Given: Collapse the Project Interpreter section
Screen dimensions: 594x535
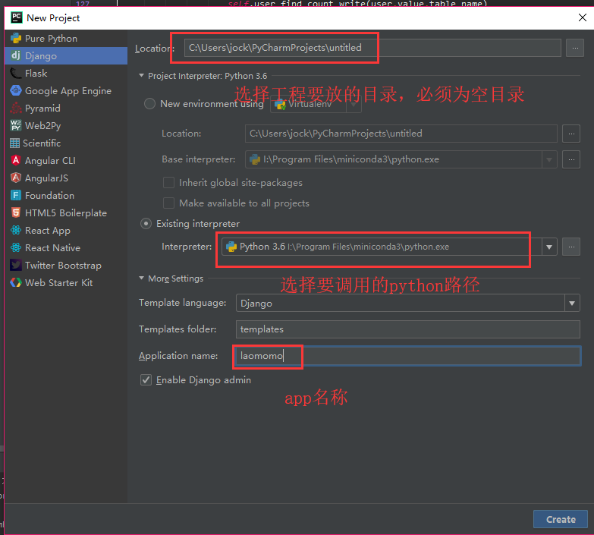Looking at the screenshot, I should (x=141, y=76).
